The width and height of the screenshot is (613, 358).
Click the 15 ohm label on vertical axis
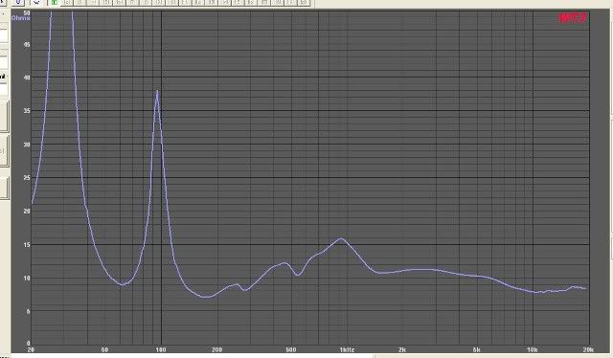point(27,245)
